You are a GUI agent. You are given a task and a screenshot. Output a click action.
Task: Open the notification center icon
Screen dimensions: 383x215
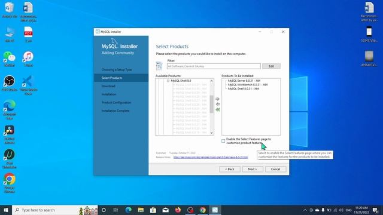[x=375, y=210]
